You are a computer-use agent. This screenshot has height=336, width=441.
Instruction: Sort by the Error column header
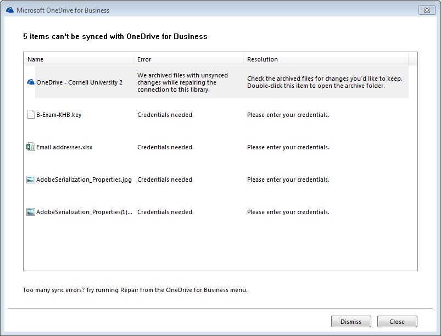188,59
